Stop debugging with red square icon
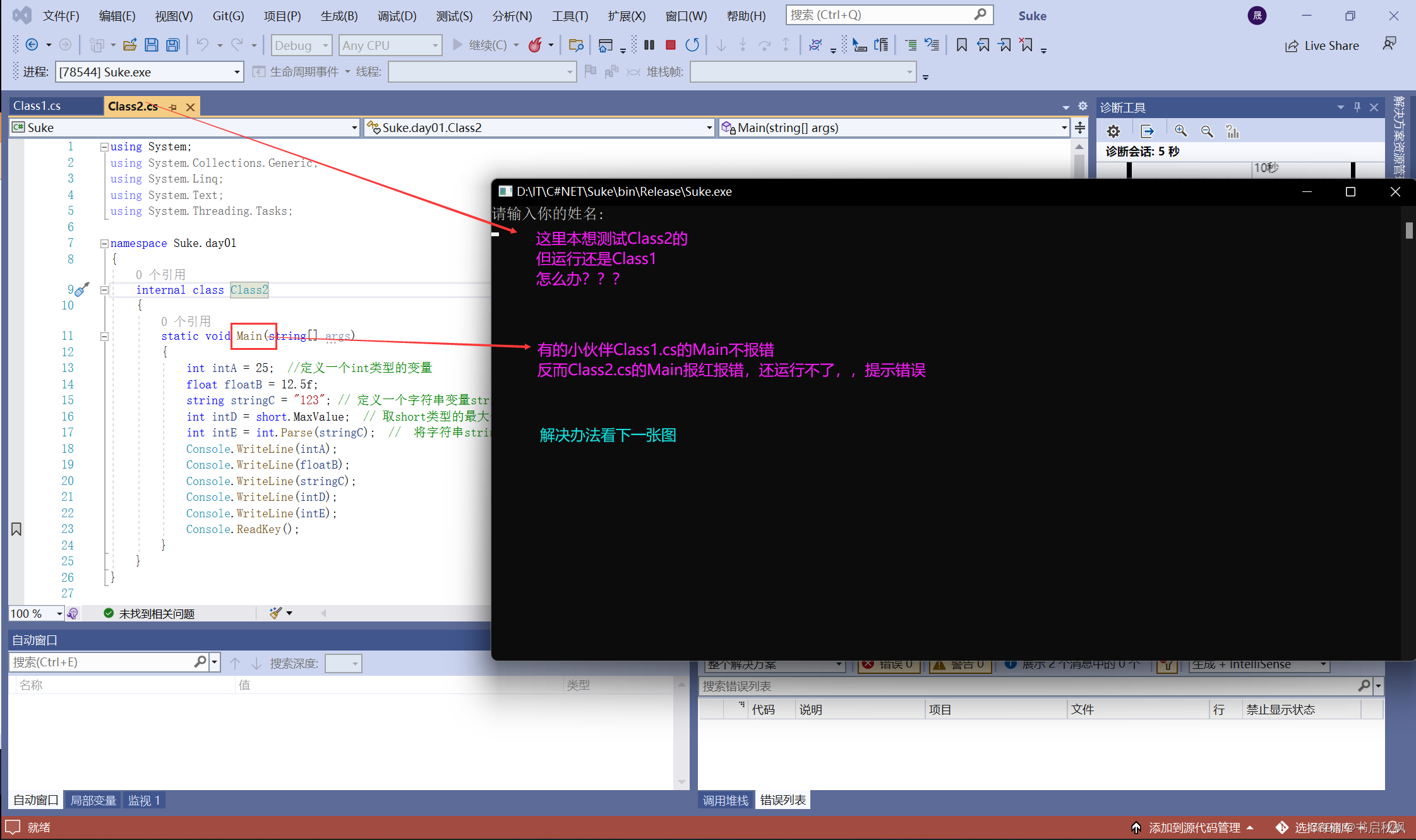Viewport: 1416px width, 840px height. click(x=671, y=45)
